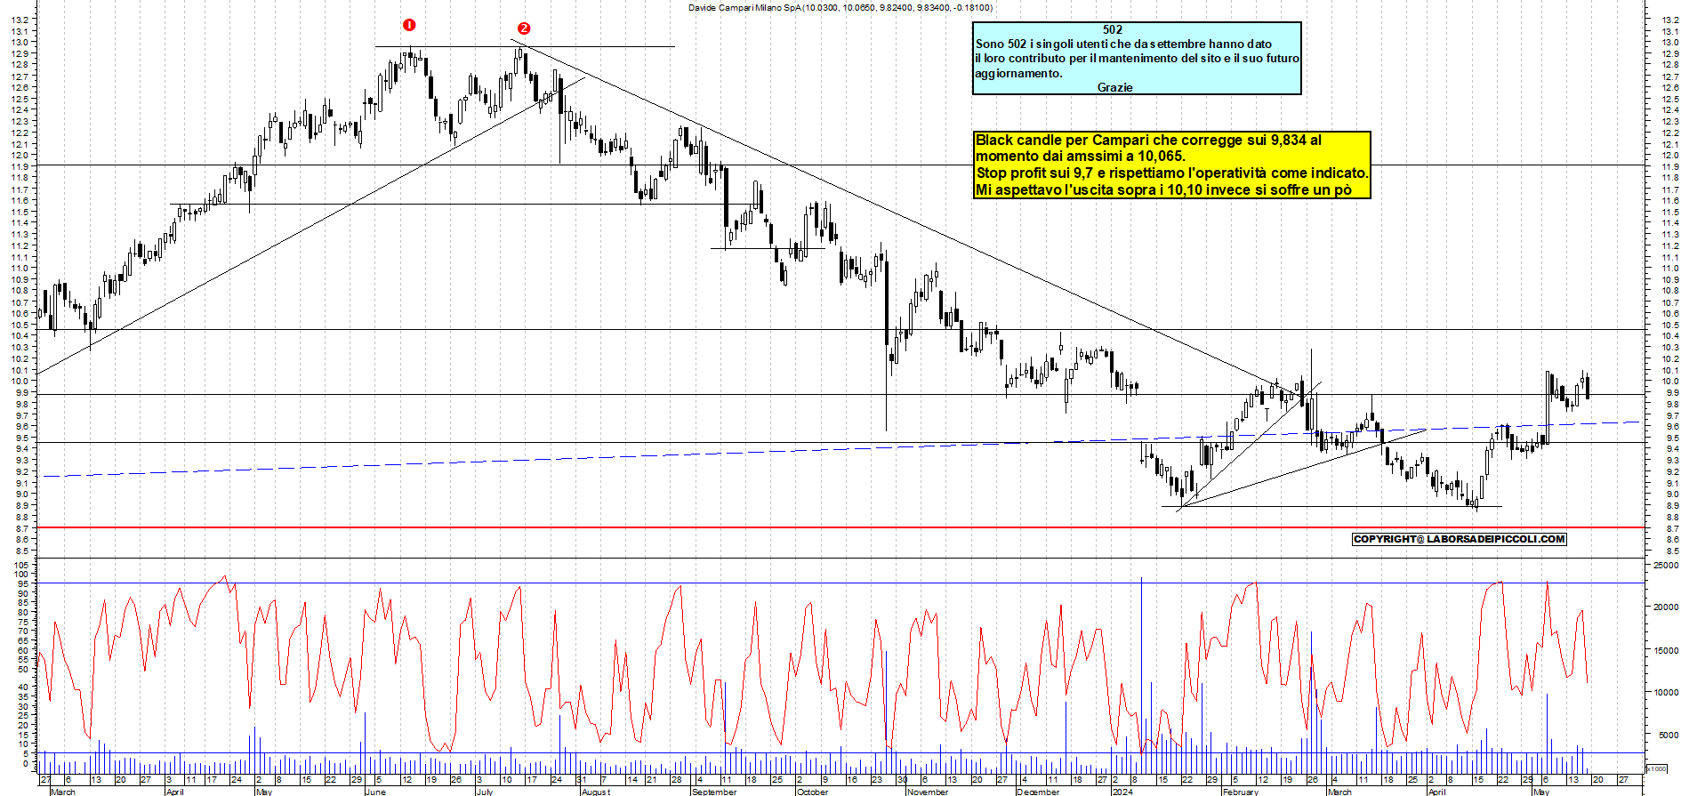This screenshot has height=796, width=1681.
Task: Click the 'June' label on the time axis
Action: pos(376,792)
